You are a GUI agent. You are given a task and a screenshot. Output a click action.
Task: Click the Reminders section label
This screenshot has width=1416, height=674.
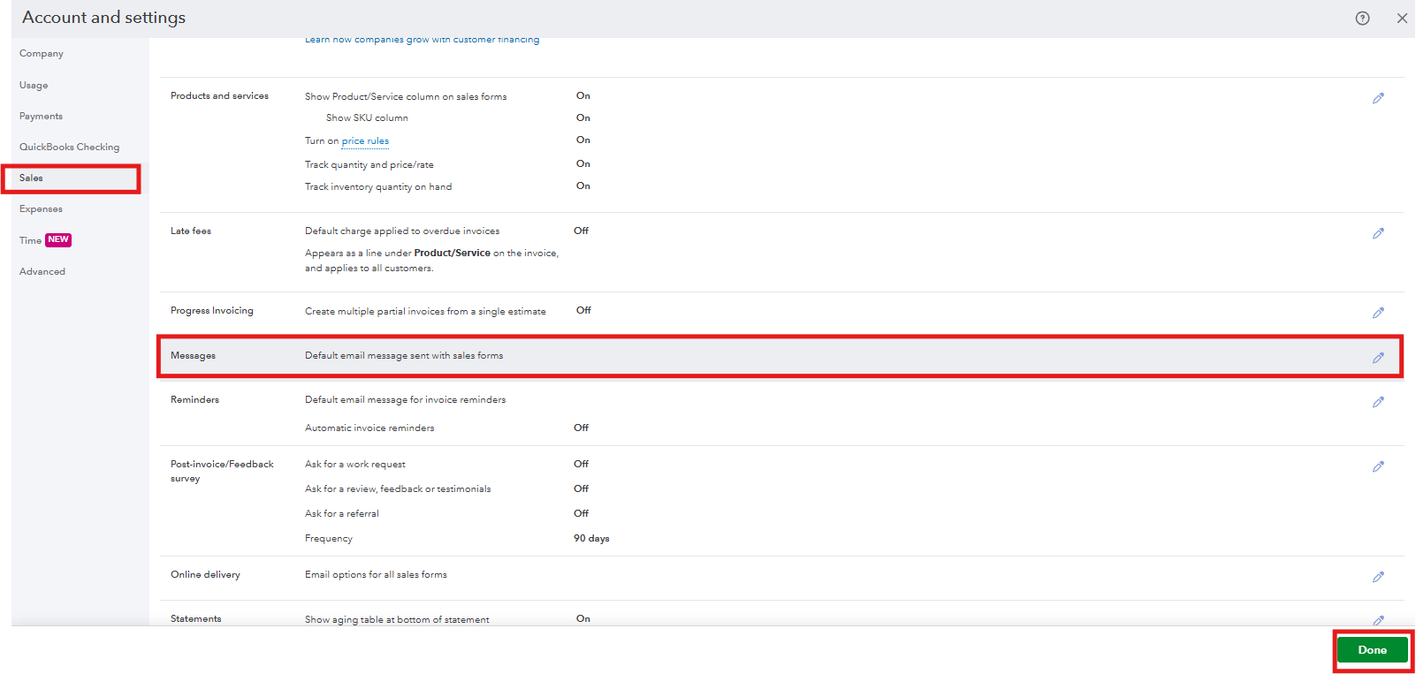click(194, 399)
